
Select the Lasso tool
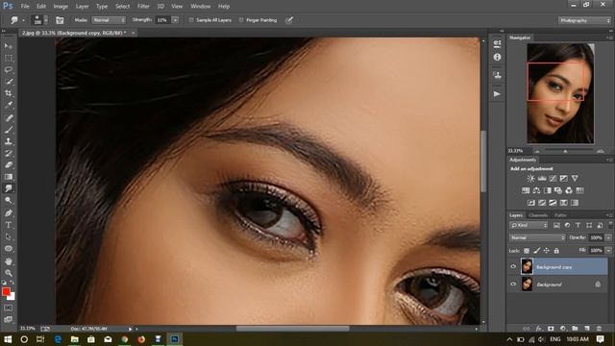click(x=9, y=70)
